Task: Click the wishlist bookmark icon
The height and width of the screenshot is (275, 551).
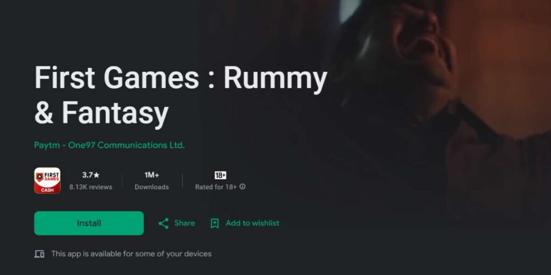Action: [x=215, y=223]
